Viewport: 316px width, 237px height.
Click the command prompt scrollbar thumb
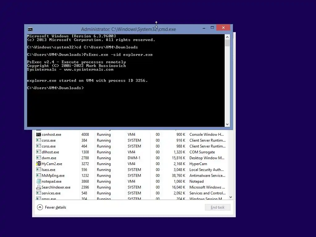coord(227,43)
